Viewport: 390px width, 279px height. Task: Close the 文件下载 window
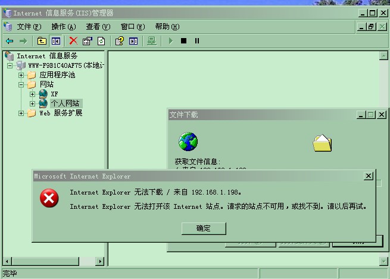[x=382, y=115]
